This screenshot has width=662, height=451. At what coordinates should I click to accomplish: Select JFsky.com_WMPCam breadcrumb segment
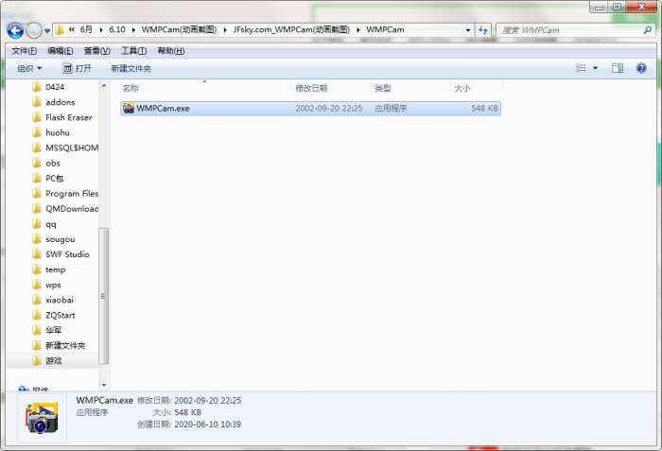pos(291,29)
